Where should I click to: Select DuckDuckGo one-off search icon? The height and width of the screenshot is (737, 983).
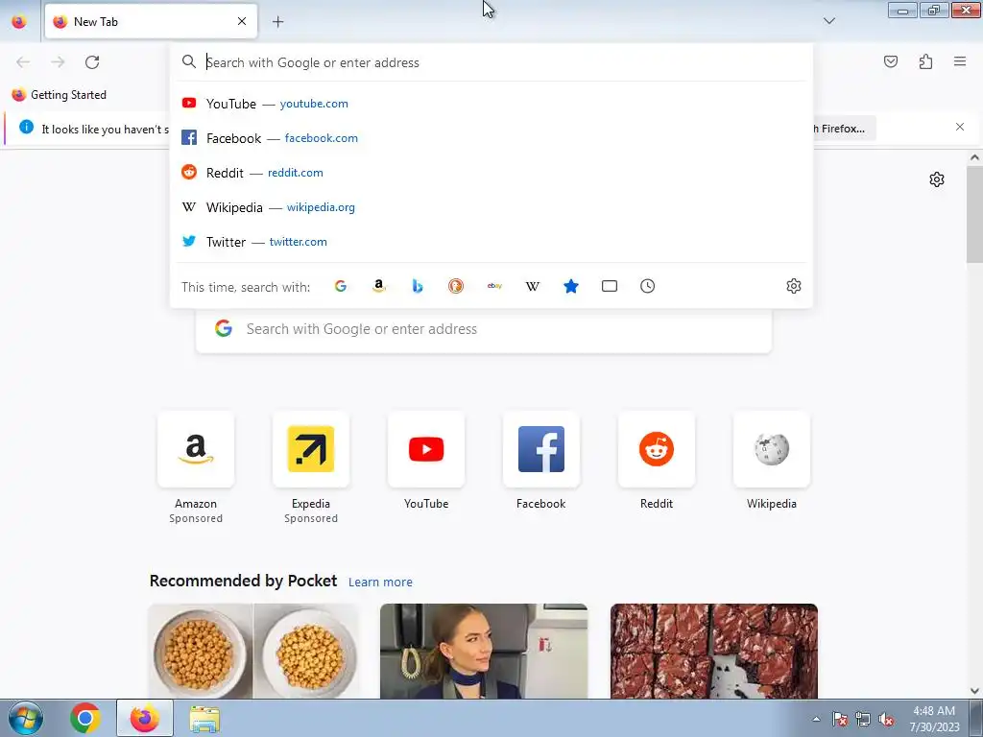(456, 286)
